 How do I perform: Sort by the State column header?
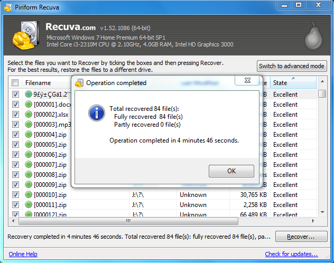[293, 83]
